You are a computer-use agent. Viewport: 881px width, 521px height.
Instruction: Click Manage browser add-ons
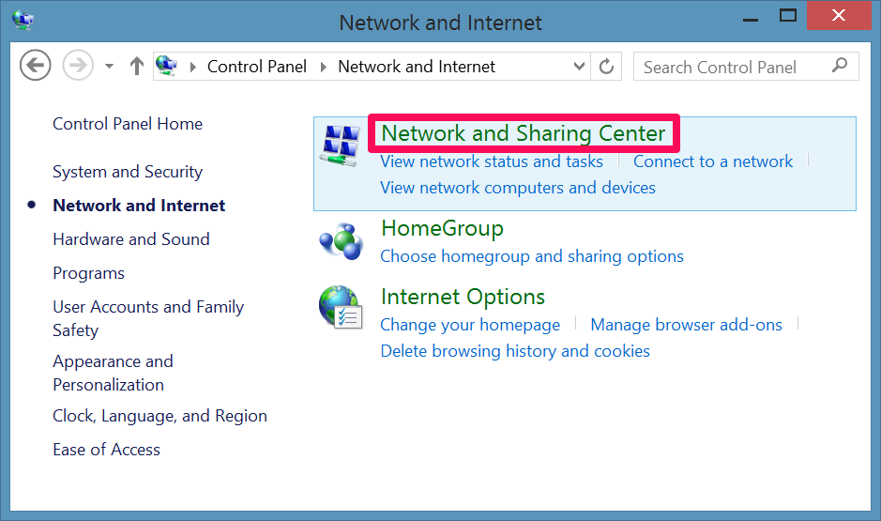coord(686,325)
